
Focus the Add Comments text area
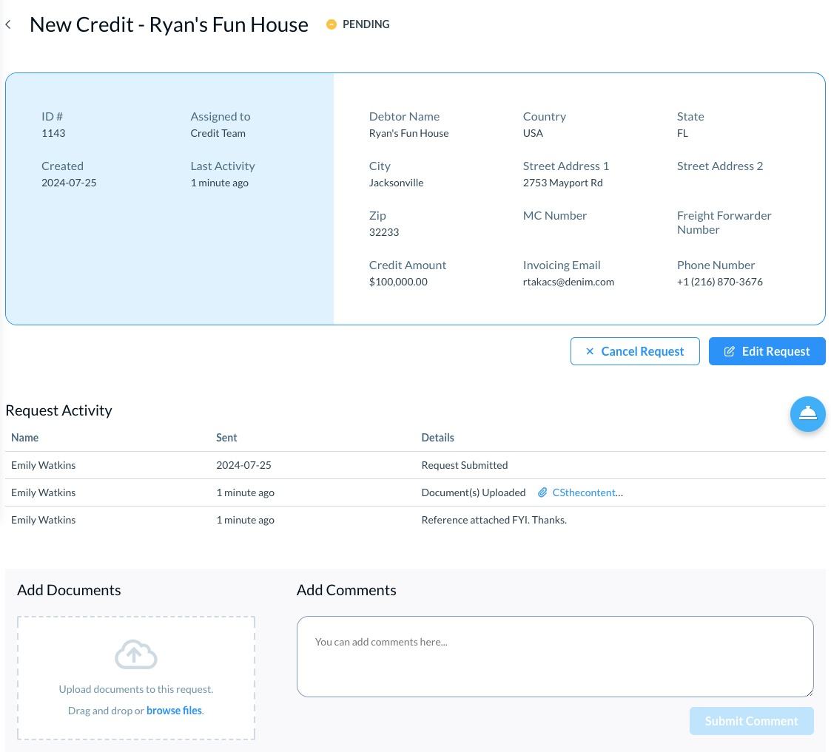click(x=555, y=656)
